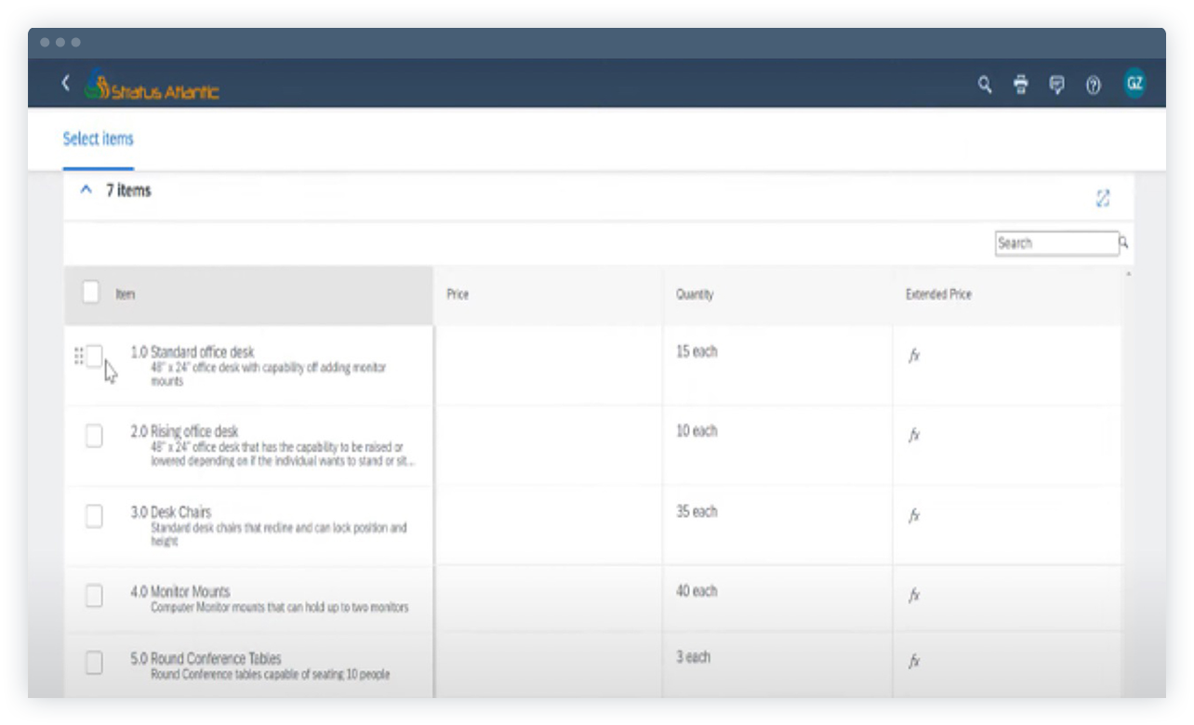Click the GZ user avatar
1194x725 pixels.
(1134, 83)
